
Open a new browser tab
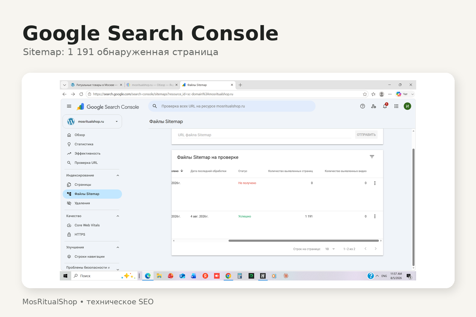240,85
